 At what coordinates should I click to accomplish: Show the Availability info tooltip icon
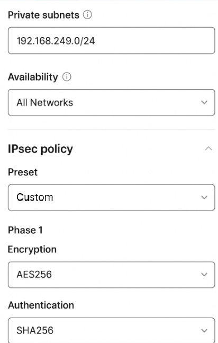click(x=67, y=77)
